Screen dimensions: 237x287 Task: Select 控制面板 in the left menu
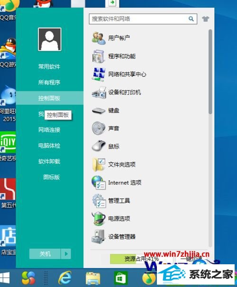[50, 98]
